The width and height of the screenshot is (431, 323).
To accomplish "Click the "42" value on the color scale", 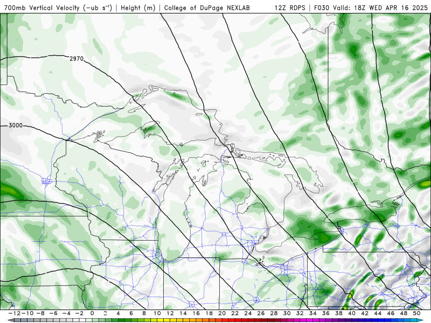I will tap(365, 313).
